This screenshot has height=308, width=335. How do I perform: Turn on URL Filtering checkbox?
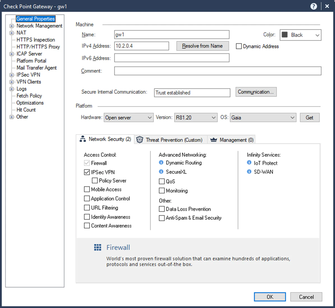[x=87, y=208]
